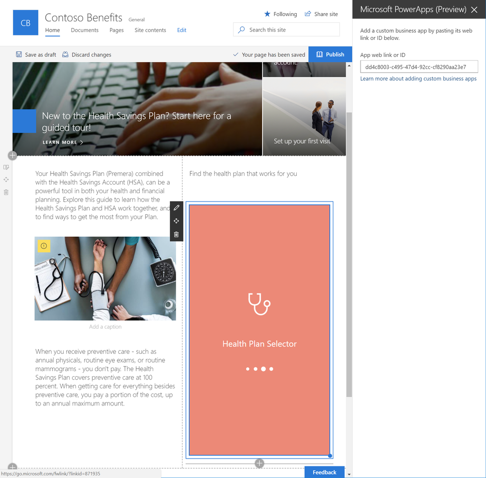Image resolution: width=486 pixels, height=478 pixels.
Task: Click the Set up your first visit tile
Action: [x=304, y=117]
